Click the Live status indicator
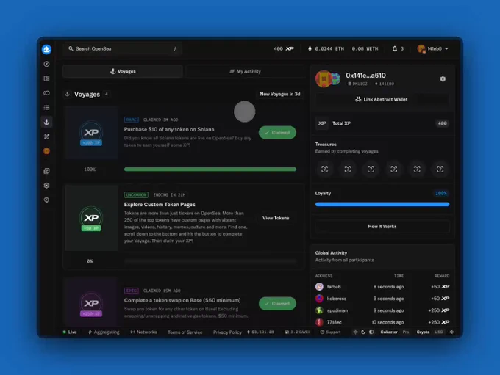Screen dimensions: 500x375 coord(70,332)
